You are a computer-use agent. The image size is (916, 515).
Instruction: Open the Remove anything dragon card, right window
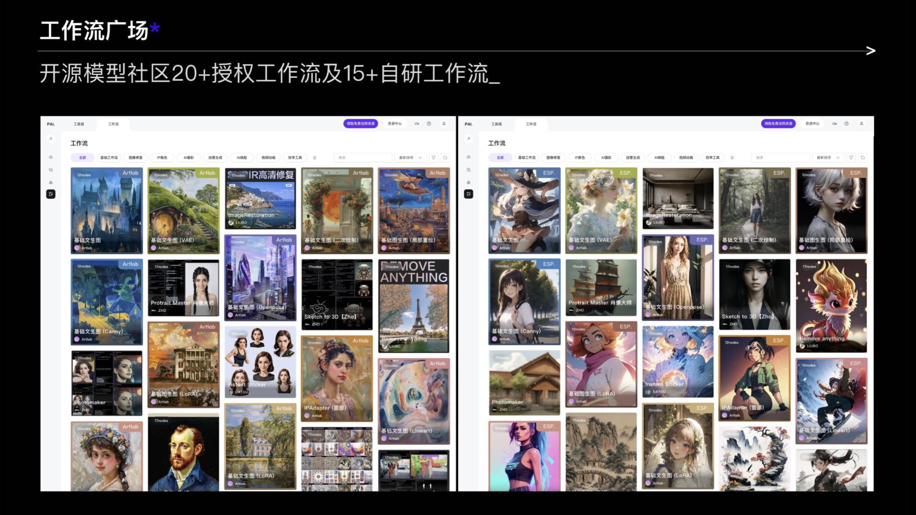click(832, 306)
